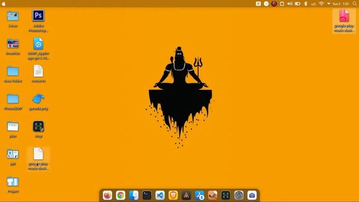This screenshot has height=202, width=359.
Task: Launch the htop desktop shortcut
Action: pyautogui.click(x=38, y=126)
